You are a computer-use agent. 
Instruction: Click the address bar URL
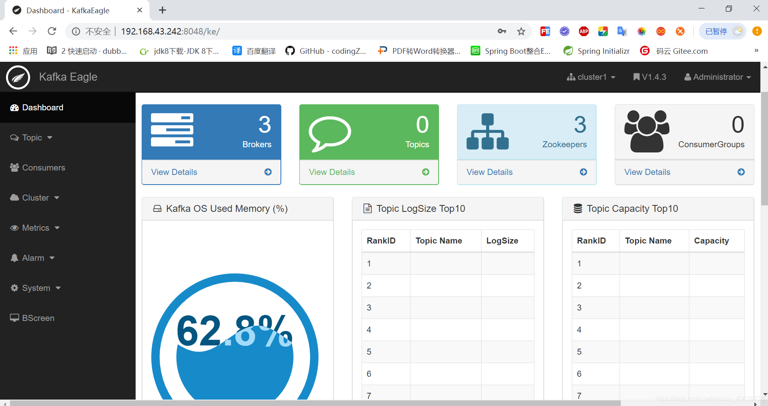[x=171, y=31]
